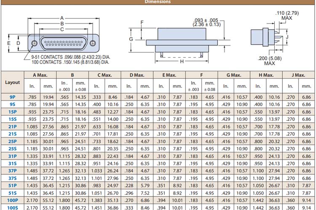Viewport: 316px width, 210px height.
Task: Click the H Max. column header
Action: tap(266, 75)
